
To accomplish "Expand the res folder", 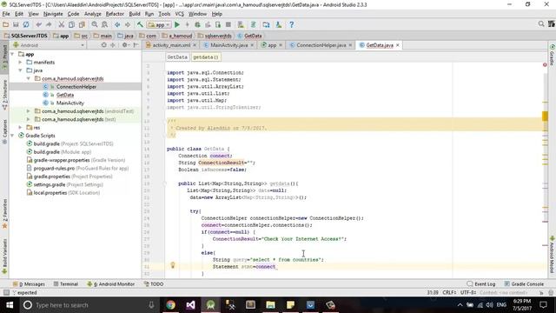I will coord(21,128).
